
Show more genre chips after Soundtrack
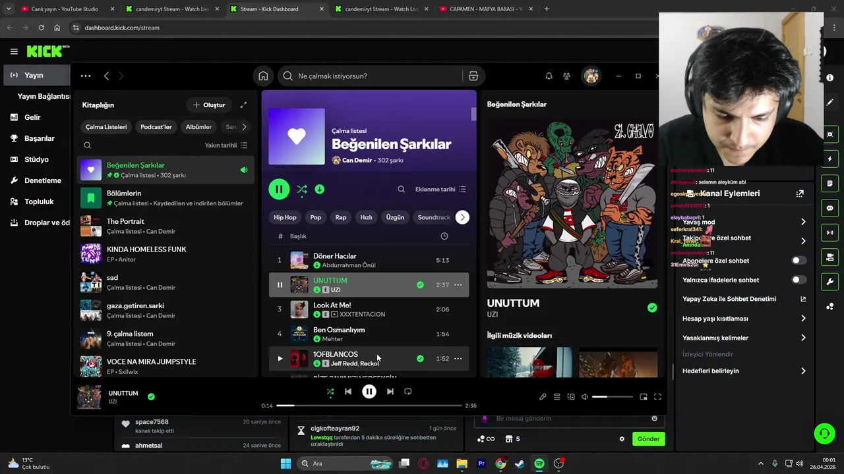coord(462,217)
